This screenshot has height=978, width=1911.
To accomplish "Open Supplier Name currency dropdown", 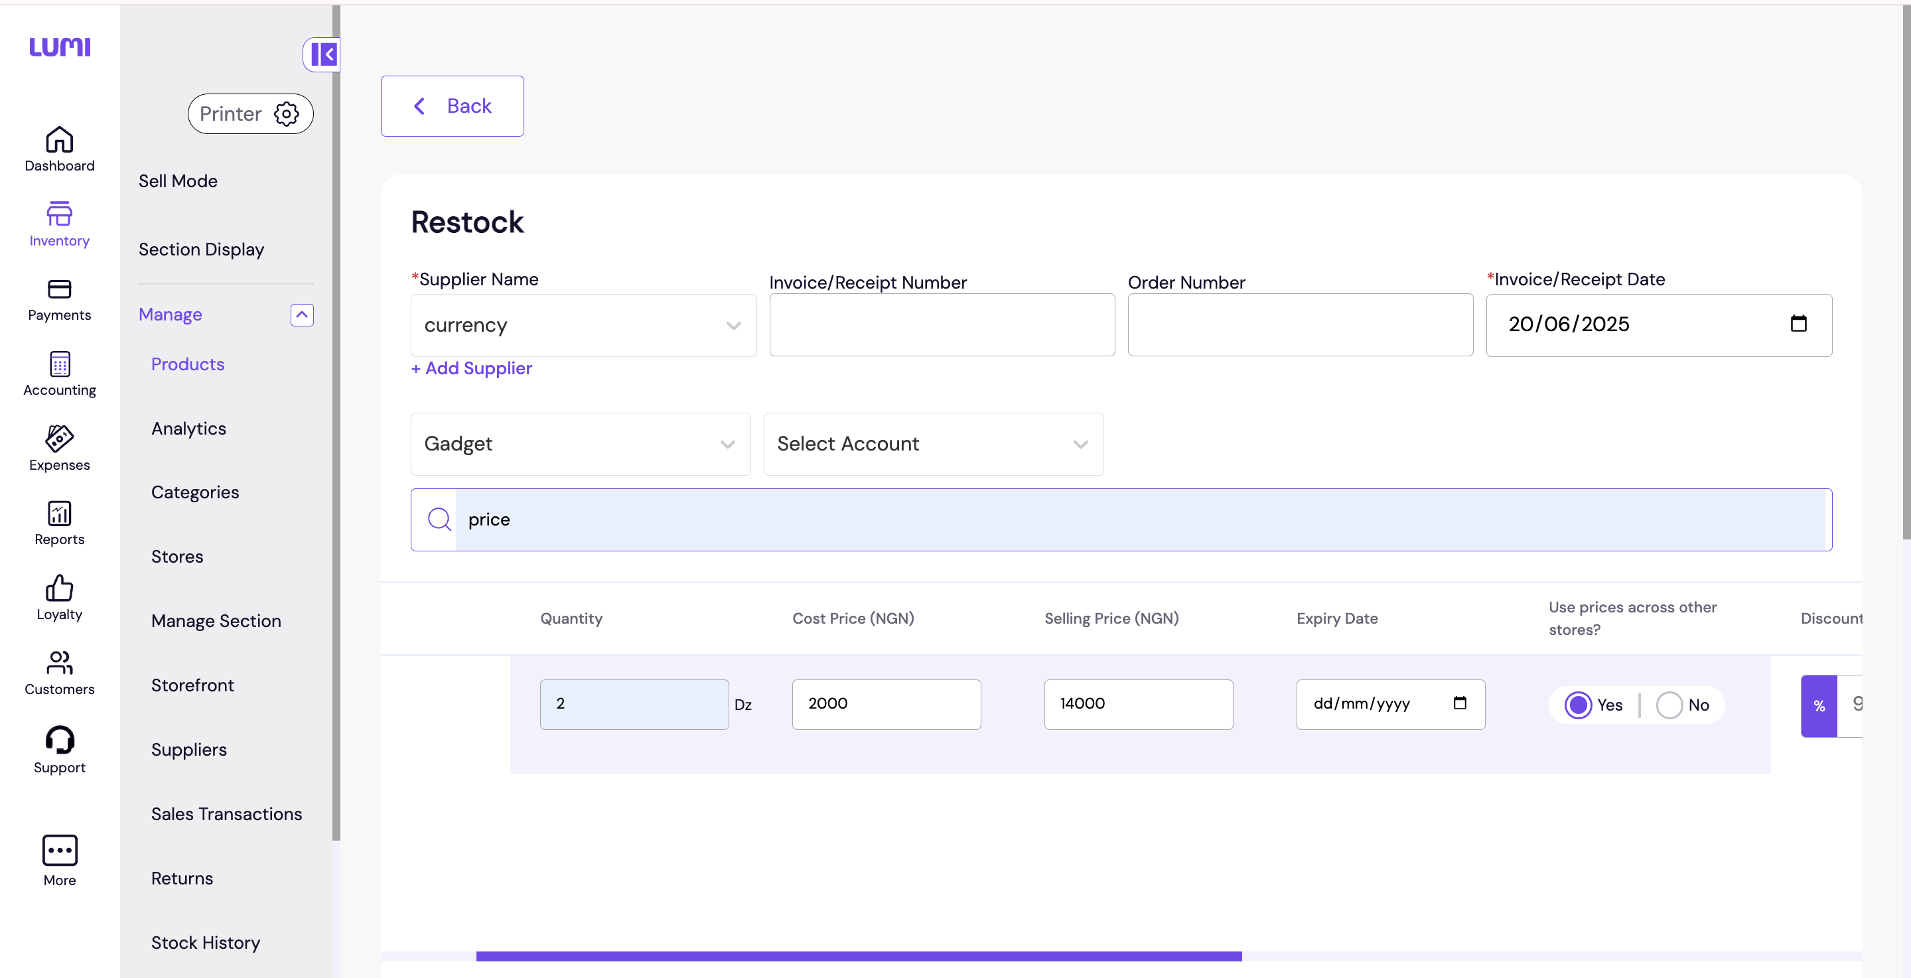I will click(583, 325).
